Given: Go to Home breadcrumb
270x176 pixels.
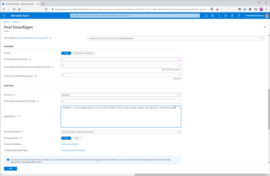Looking at the screenshot, I should click(6, 22).
